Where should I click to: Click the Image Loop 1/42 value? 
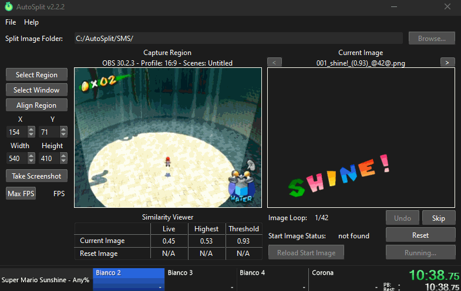[322, 218]
